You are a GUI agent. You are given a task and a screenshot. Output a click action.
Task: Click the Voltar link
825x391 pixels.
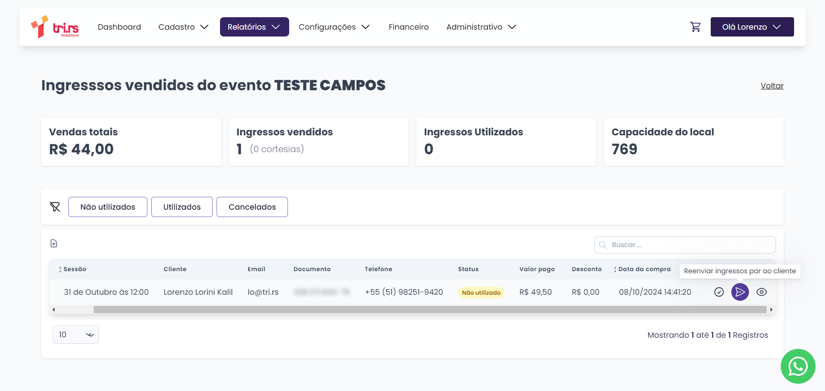coord(772,86)
